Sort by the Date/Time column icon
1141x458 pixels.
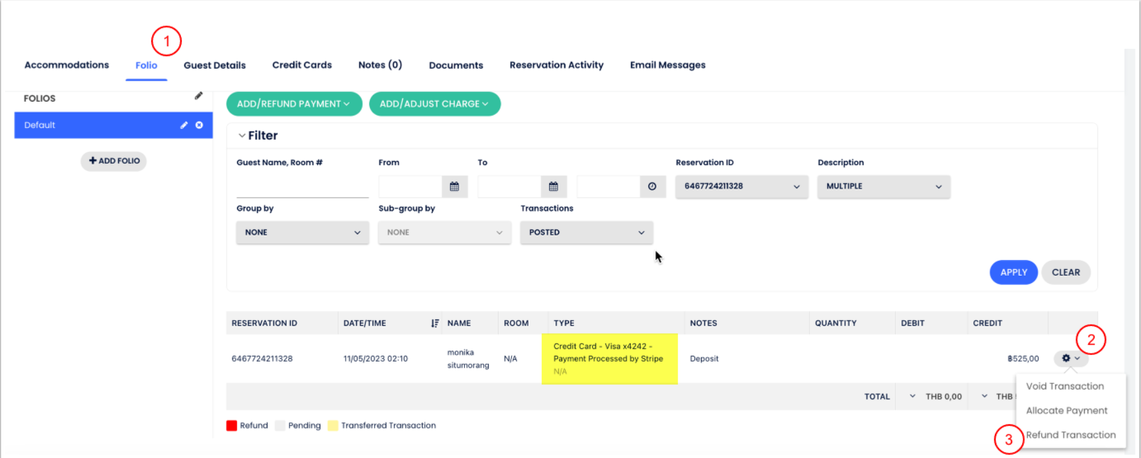434,323
